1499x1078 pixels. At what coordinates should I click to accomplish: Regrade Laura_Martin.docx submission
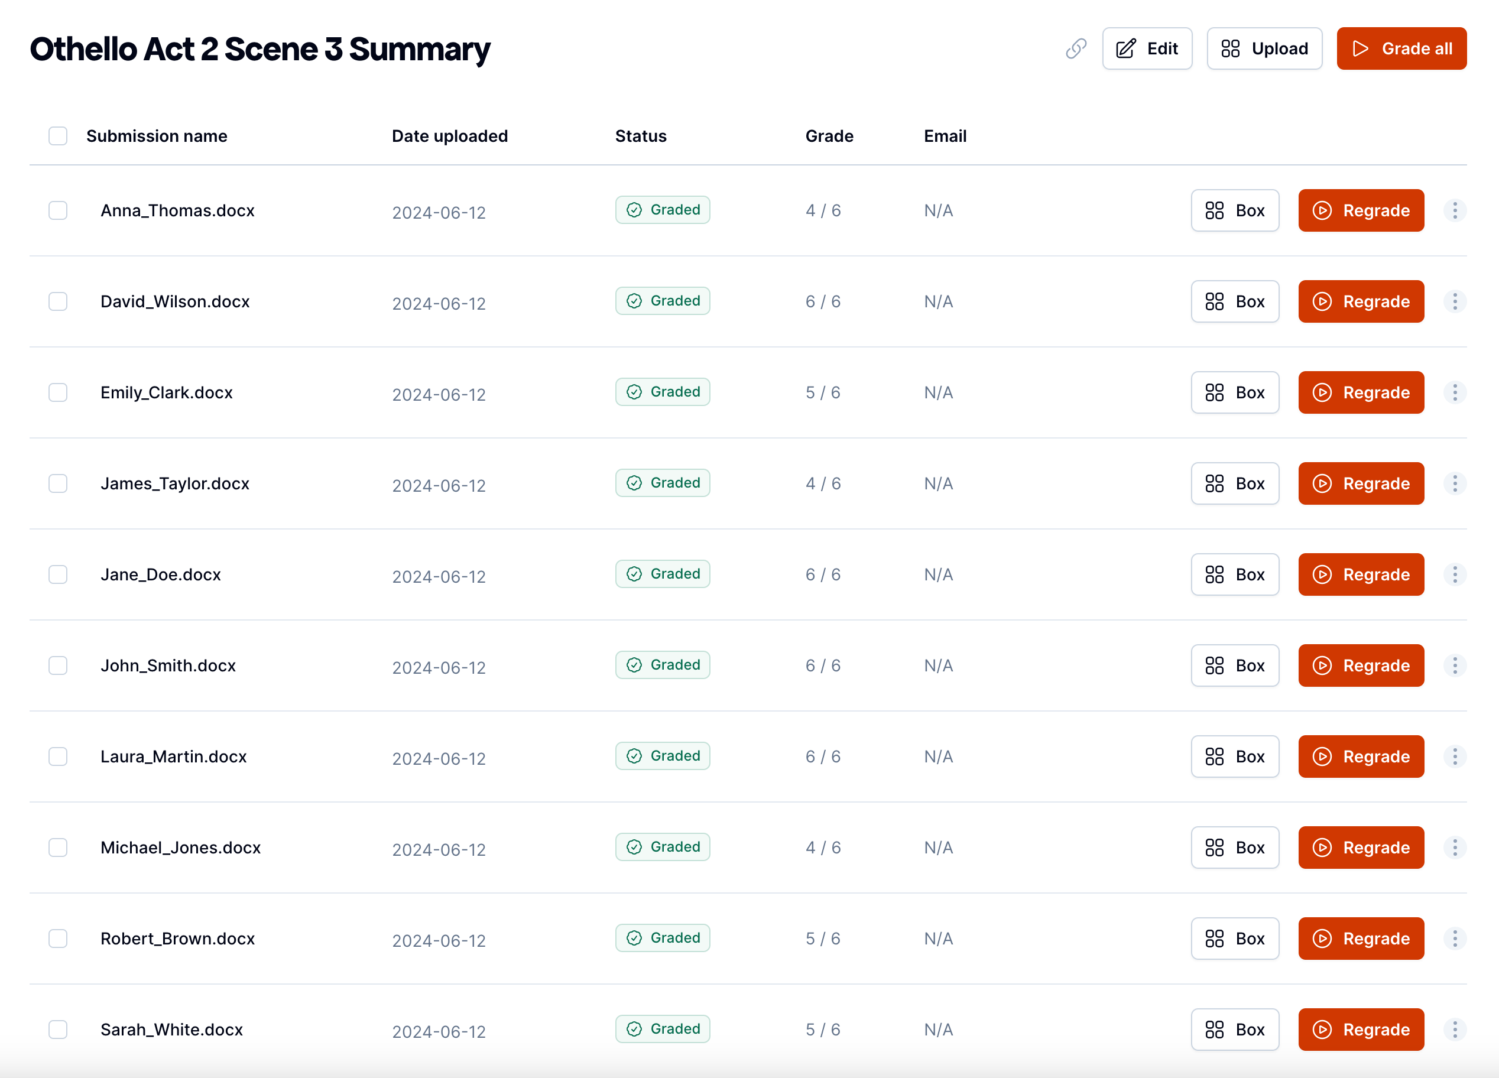[x=1361, y=756]
